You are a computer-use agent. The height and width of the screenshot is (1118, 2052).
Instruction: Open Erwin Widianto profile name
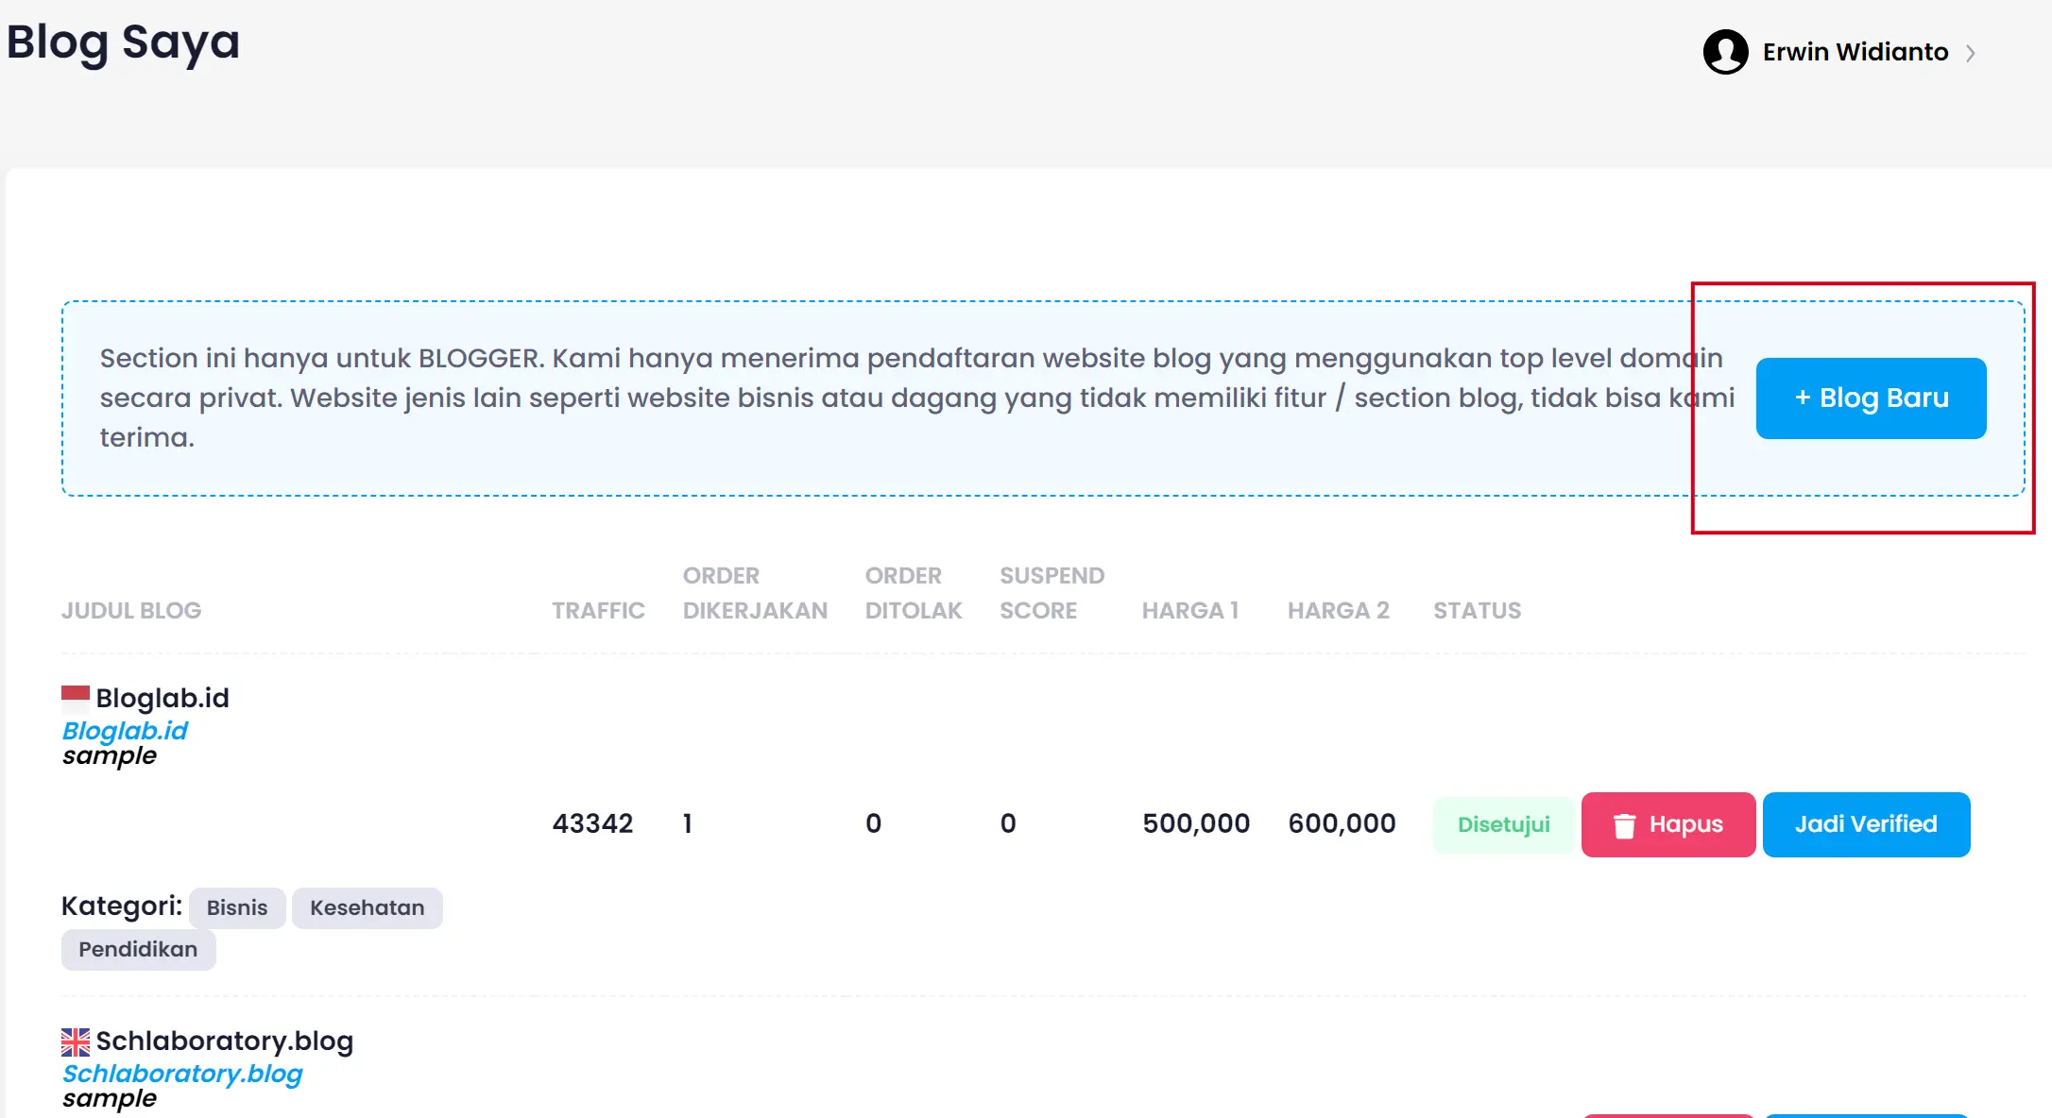[x=1855, y=52]
